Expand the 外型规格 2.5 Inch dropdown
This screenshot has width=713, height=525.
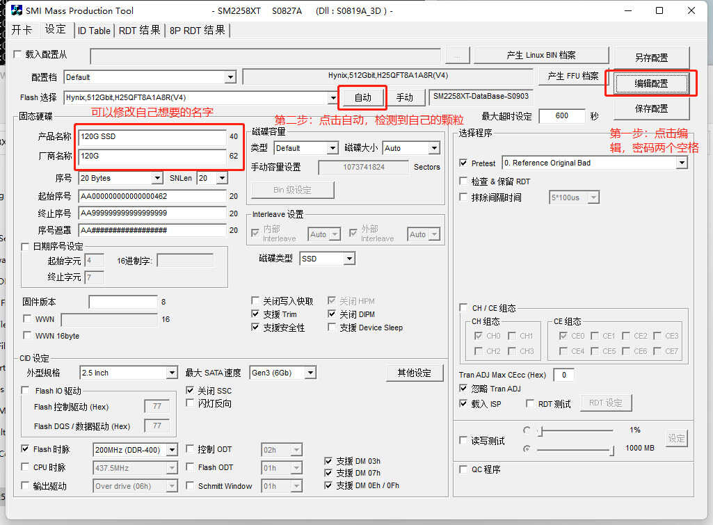point(171,373)
